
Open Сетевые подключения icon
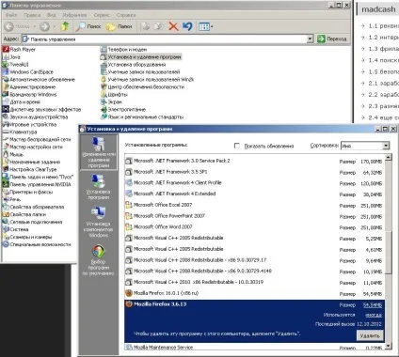coord(32,222)
